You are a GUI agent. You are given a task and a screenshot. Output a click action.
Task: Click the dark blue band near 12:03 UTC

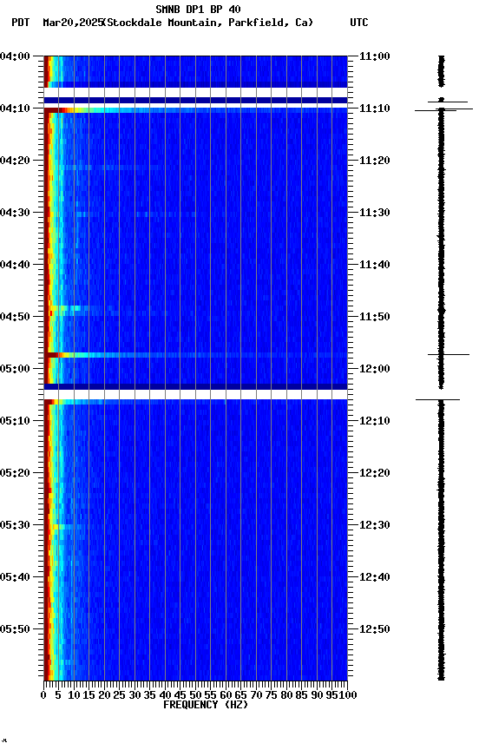click(195, 386)
